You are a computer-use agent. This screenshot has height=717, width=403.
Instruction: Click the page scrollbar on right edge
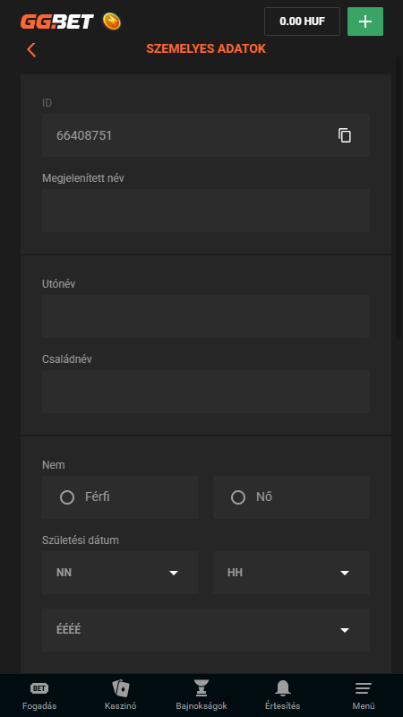click(x=400, y=196)
